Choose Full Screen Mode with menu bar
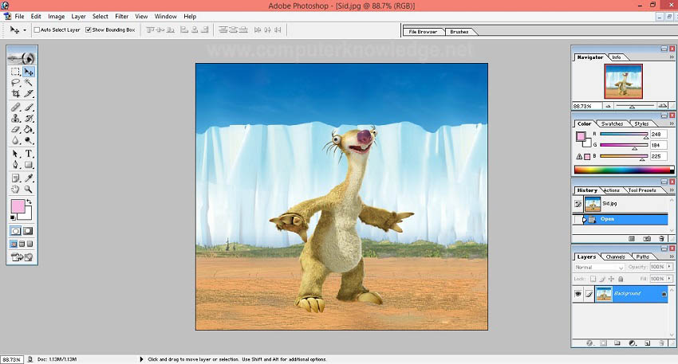The image size is (678, 364). pyautogui.click(x=22, y=244)
